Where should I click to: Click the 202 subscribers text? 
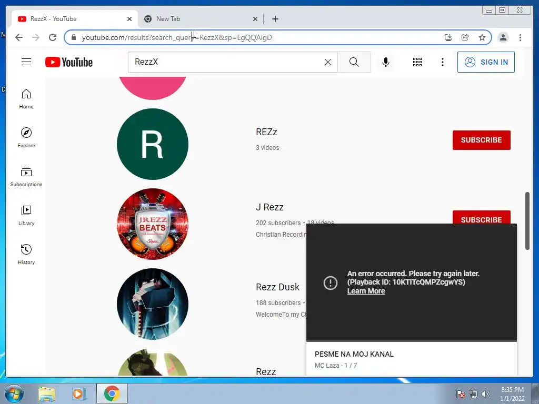point(278,223)
